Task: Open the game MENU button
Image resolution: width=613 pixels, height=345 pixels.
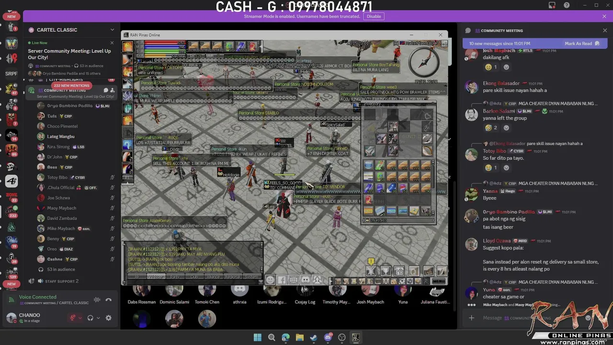Action: pyautogui.click(x=439, y=281)
